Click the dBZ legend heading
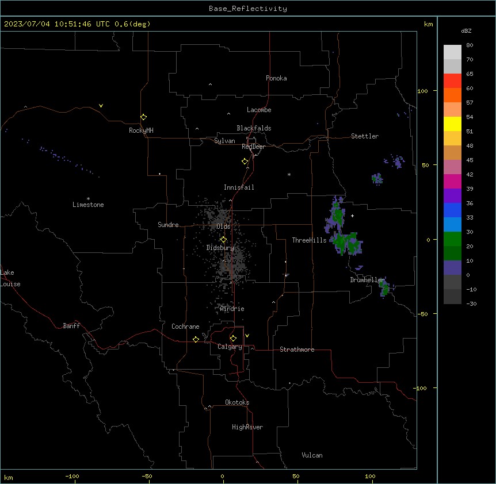This screenshot has width=496, height=484. 466,30
